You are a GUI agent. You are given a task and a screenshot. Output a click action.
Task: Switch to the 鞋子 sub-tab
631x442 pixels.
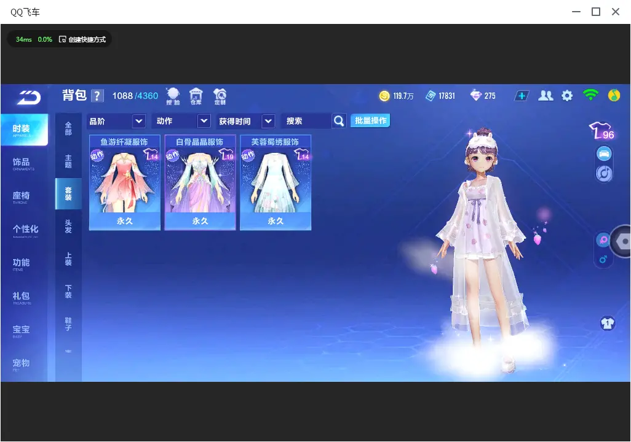(68, 324)
